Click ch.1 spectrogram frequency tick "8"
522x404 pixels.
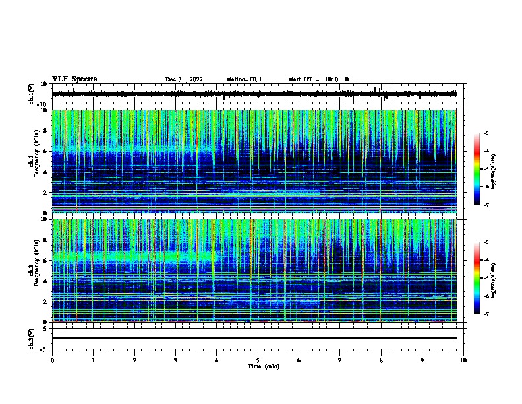46,131
